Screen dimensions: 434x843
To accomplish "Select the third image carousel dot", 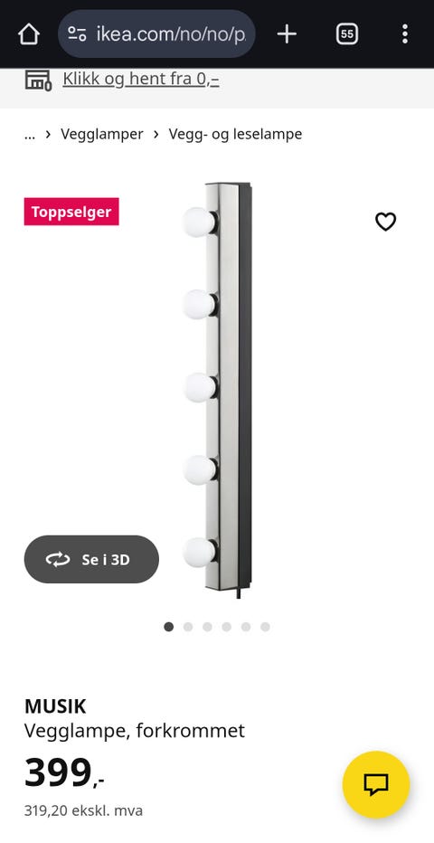I will coord(207,627).
